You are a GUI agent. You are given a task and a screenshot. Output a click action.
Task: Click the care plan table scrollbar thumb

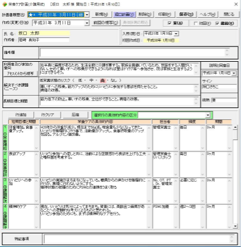click(x=235, y=135)
